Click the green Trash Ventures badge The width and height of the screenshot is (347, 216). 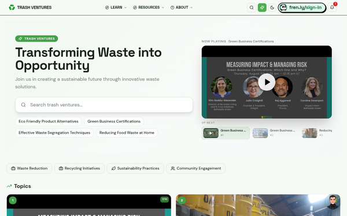coord(36,39)
